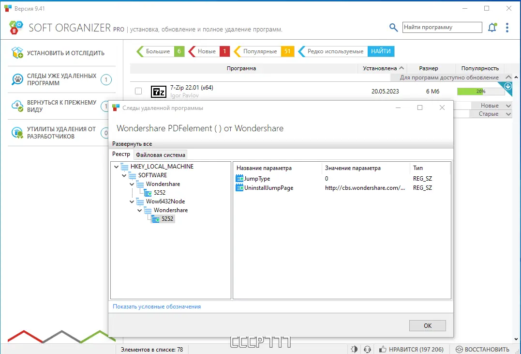Viewport: 521px width, 354px height.
Task: Click the paw traces icon in sidebar
Action: click(x=17, y=79)
